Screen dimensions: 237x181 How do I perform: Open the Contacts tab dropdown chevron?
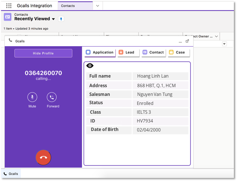click(98, 6)
